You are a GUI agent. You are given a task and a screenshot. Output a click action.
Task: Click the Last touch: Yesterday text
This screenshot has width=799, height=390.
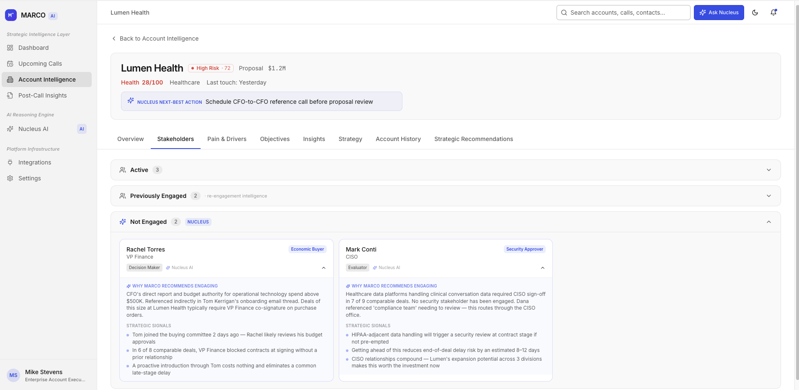tap(236, 82)
